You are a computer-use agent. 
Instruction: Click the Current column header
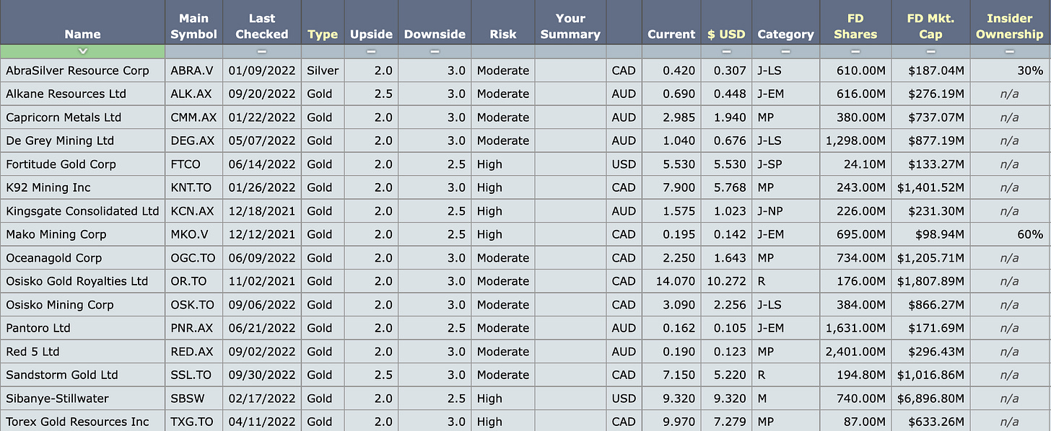(x=671, y=34)
